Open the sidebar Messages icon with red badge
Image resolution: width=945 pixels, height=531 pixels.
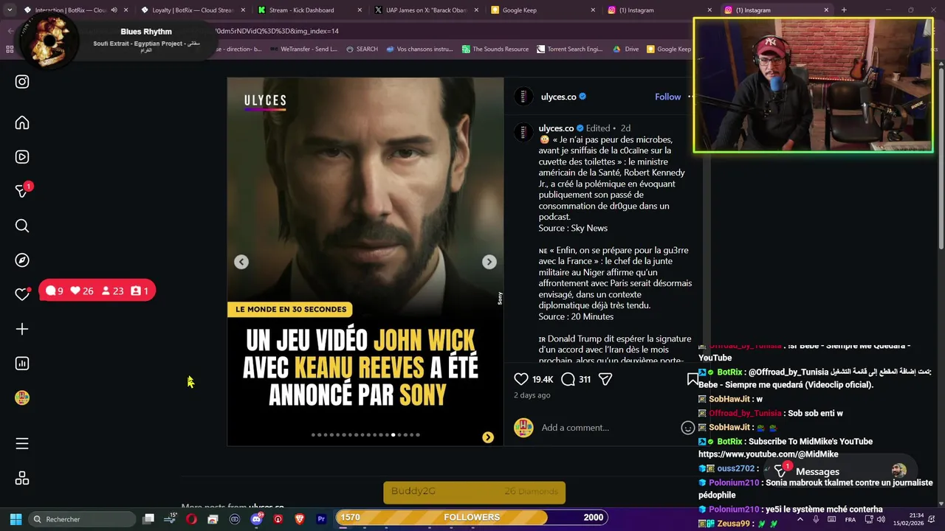tap(22, 191)
